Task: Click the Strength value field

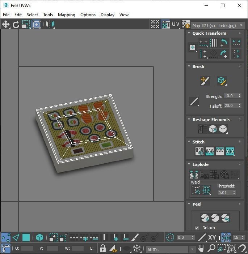Action: 230,96
